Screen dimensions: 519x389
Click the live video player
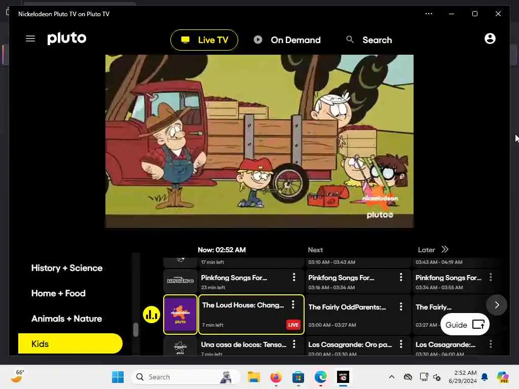259,141
